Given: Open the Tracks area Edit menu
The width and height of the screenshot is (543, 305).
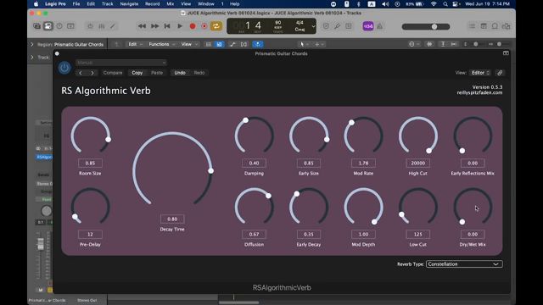Looking at the screenshot, I should pyautogui.click(x=135, y=44).
